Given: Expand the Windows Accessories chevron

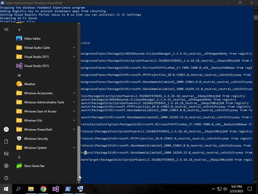Looking at the screenshot, I should [74, 93].
